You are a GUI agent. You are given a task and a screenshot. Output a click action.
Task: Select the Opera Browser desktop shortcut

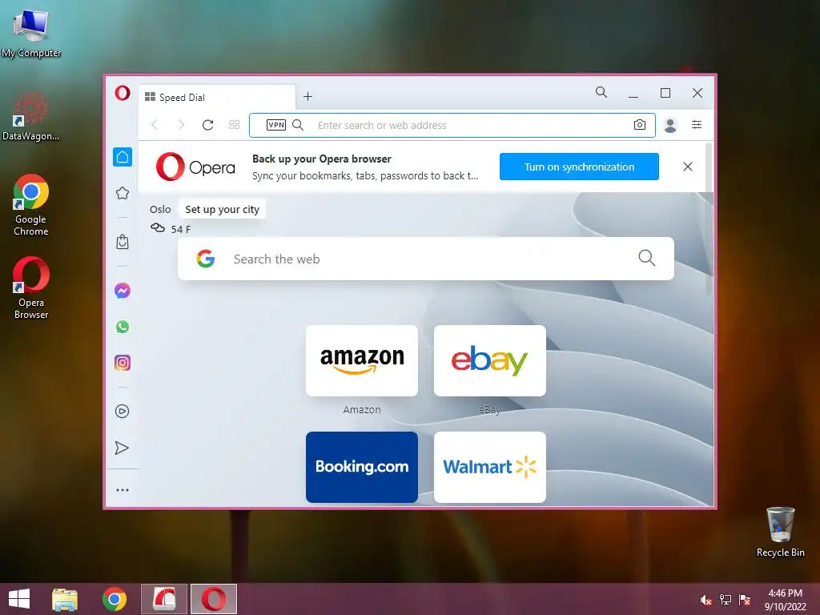[31, 288]
